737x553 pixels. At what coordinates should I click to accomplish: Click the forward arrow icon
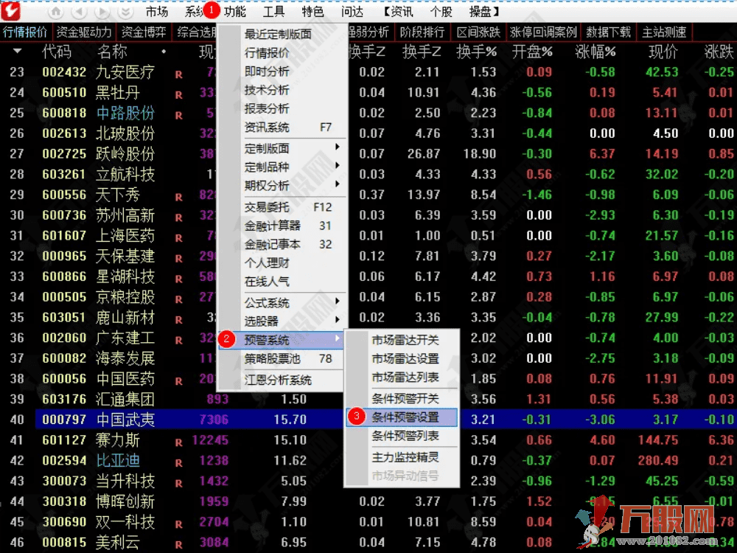click(102, 11)
